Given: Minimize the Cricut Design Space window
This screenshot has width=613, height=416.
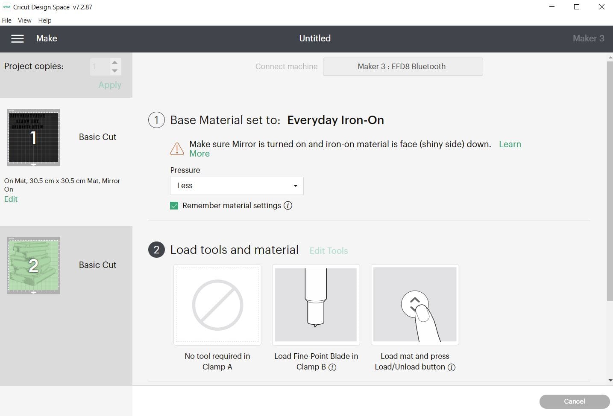Looking at the screenshot, I should tap(551, 7).
